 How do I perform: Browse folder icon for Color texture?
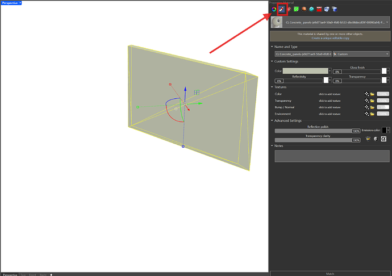[x=372, y=94]
